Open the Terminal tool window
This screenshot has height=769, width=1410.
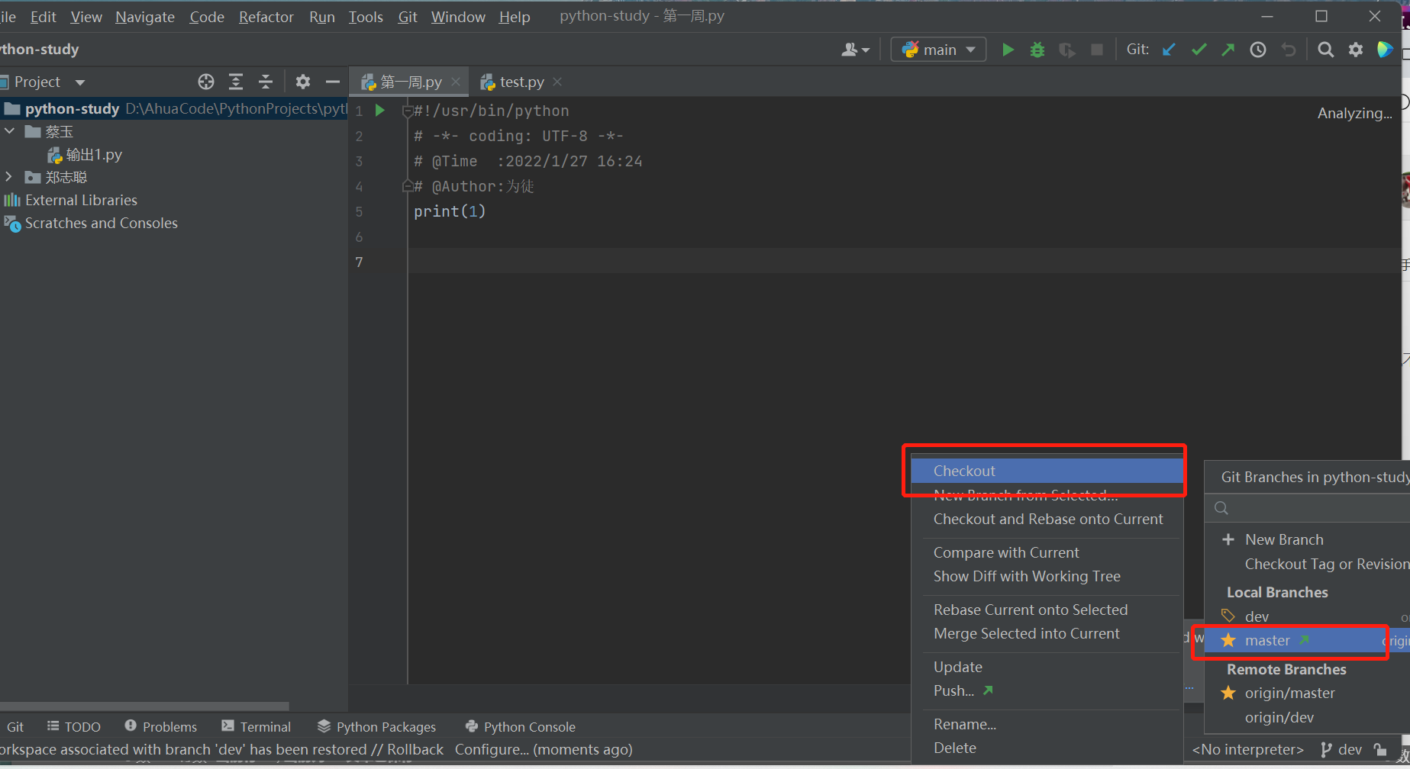coord(256,726)
